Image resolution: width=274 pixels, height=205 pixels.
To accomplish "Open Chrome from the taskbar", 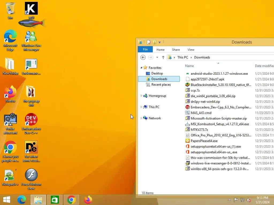I will point(71,200).
